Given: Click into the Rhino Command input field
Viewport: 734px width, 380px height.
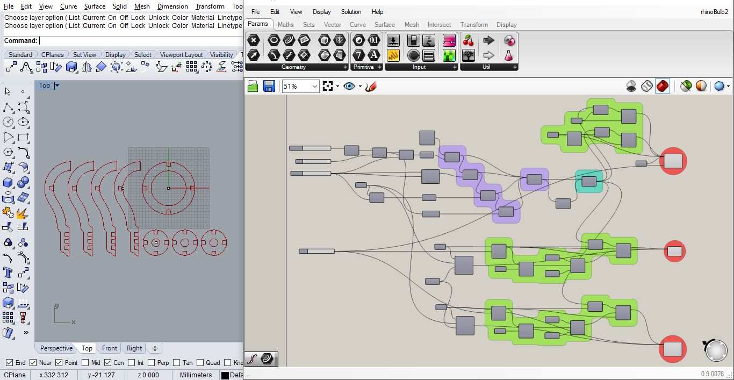Looking at the screenshot, I should [x=140, y=41].
